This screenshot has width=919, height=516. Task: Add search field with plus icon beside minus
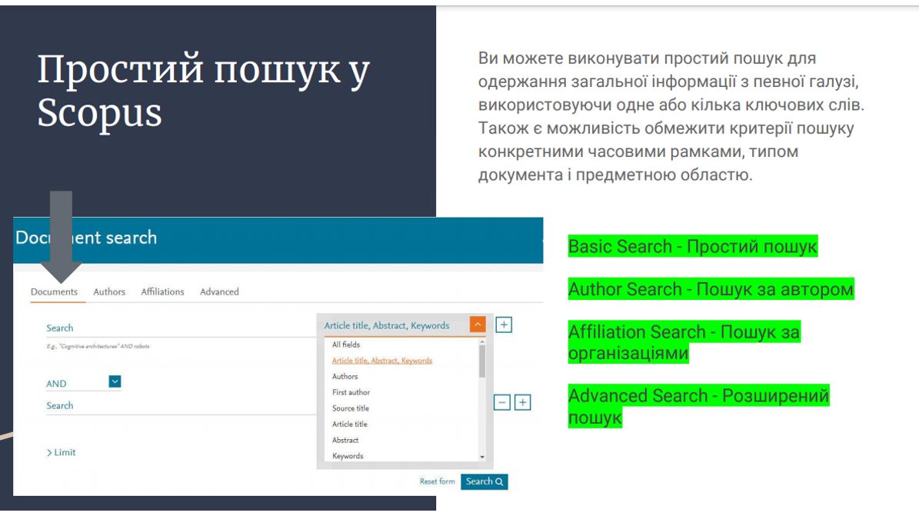tap(523, 402)
